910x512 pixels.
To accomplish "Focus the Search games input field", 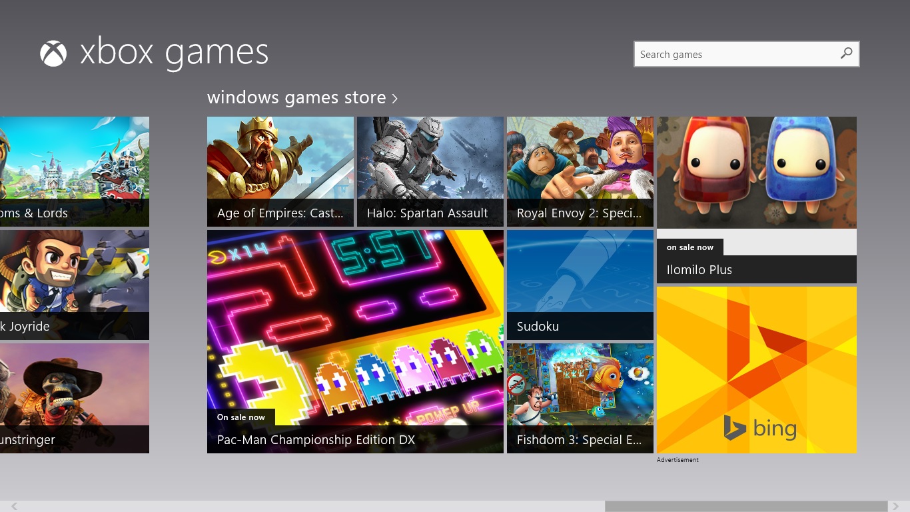I will tap(746, 54).
